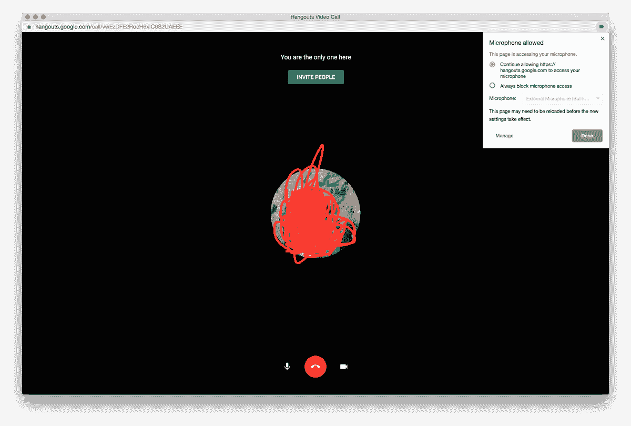631x426 pixels.
Task: Open the Microphone device dropdown arrow
Action: point(598,98)
